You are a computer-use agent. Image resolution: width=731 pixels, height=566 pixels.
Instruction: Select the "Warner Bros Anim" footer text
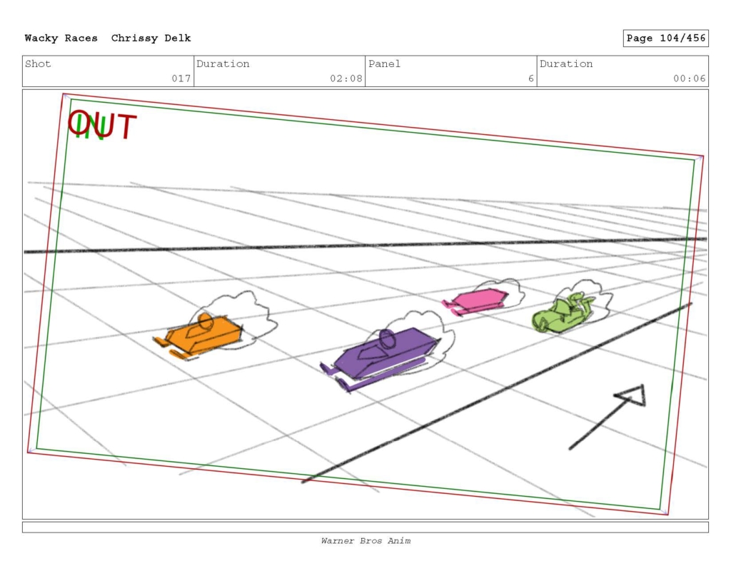tap(365, 541)
